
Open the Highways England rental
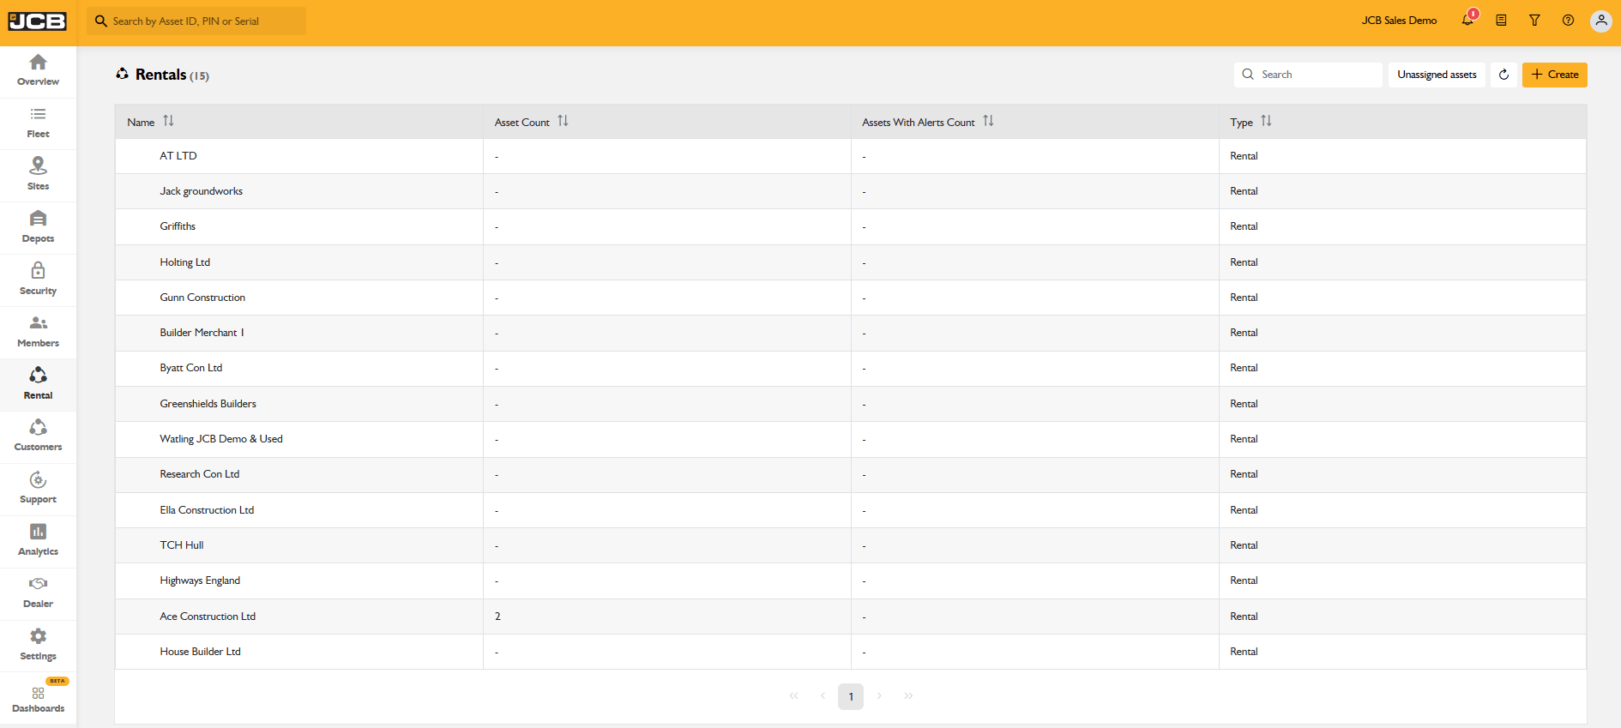pos(850,581)
